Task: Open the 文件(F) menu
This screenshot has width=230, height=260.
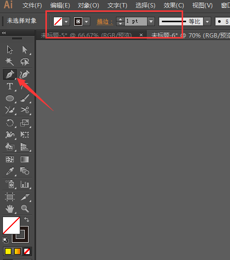Action: pos(32,5)
